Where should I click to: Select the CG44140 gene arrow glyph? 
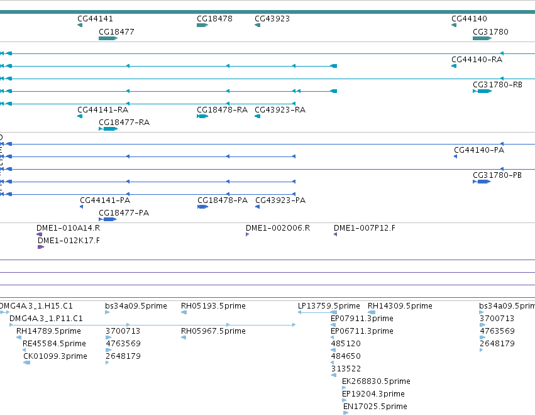tap(454, 25)
